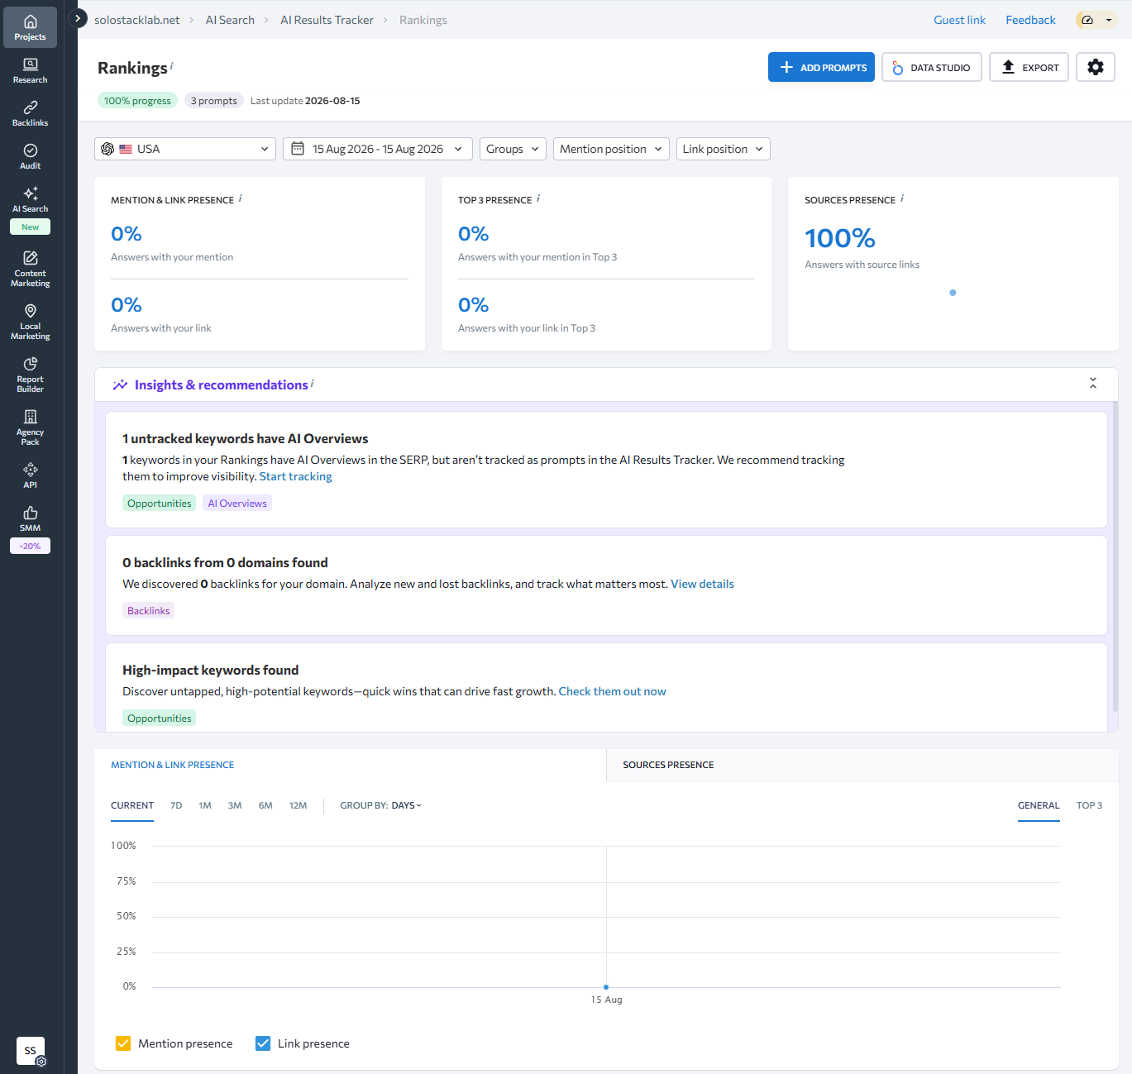Click the Rankings info icon
This screenshot has width=1132, height=1074.
[171, 65]
